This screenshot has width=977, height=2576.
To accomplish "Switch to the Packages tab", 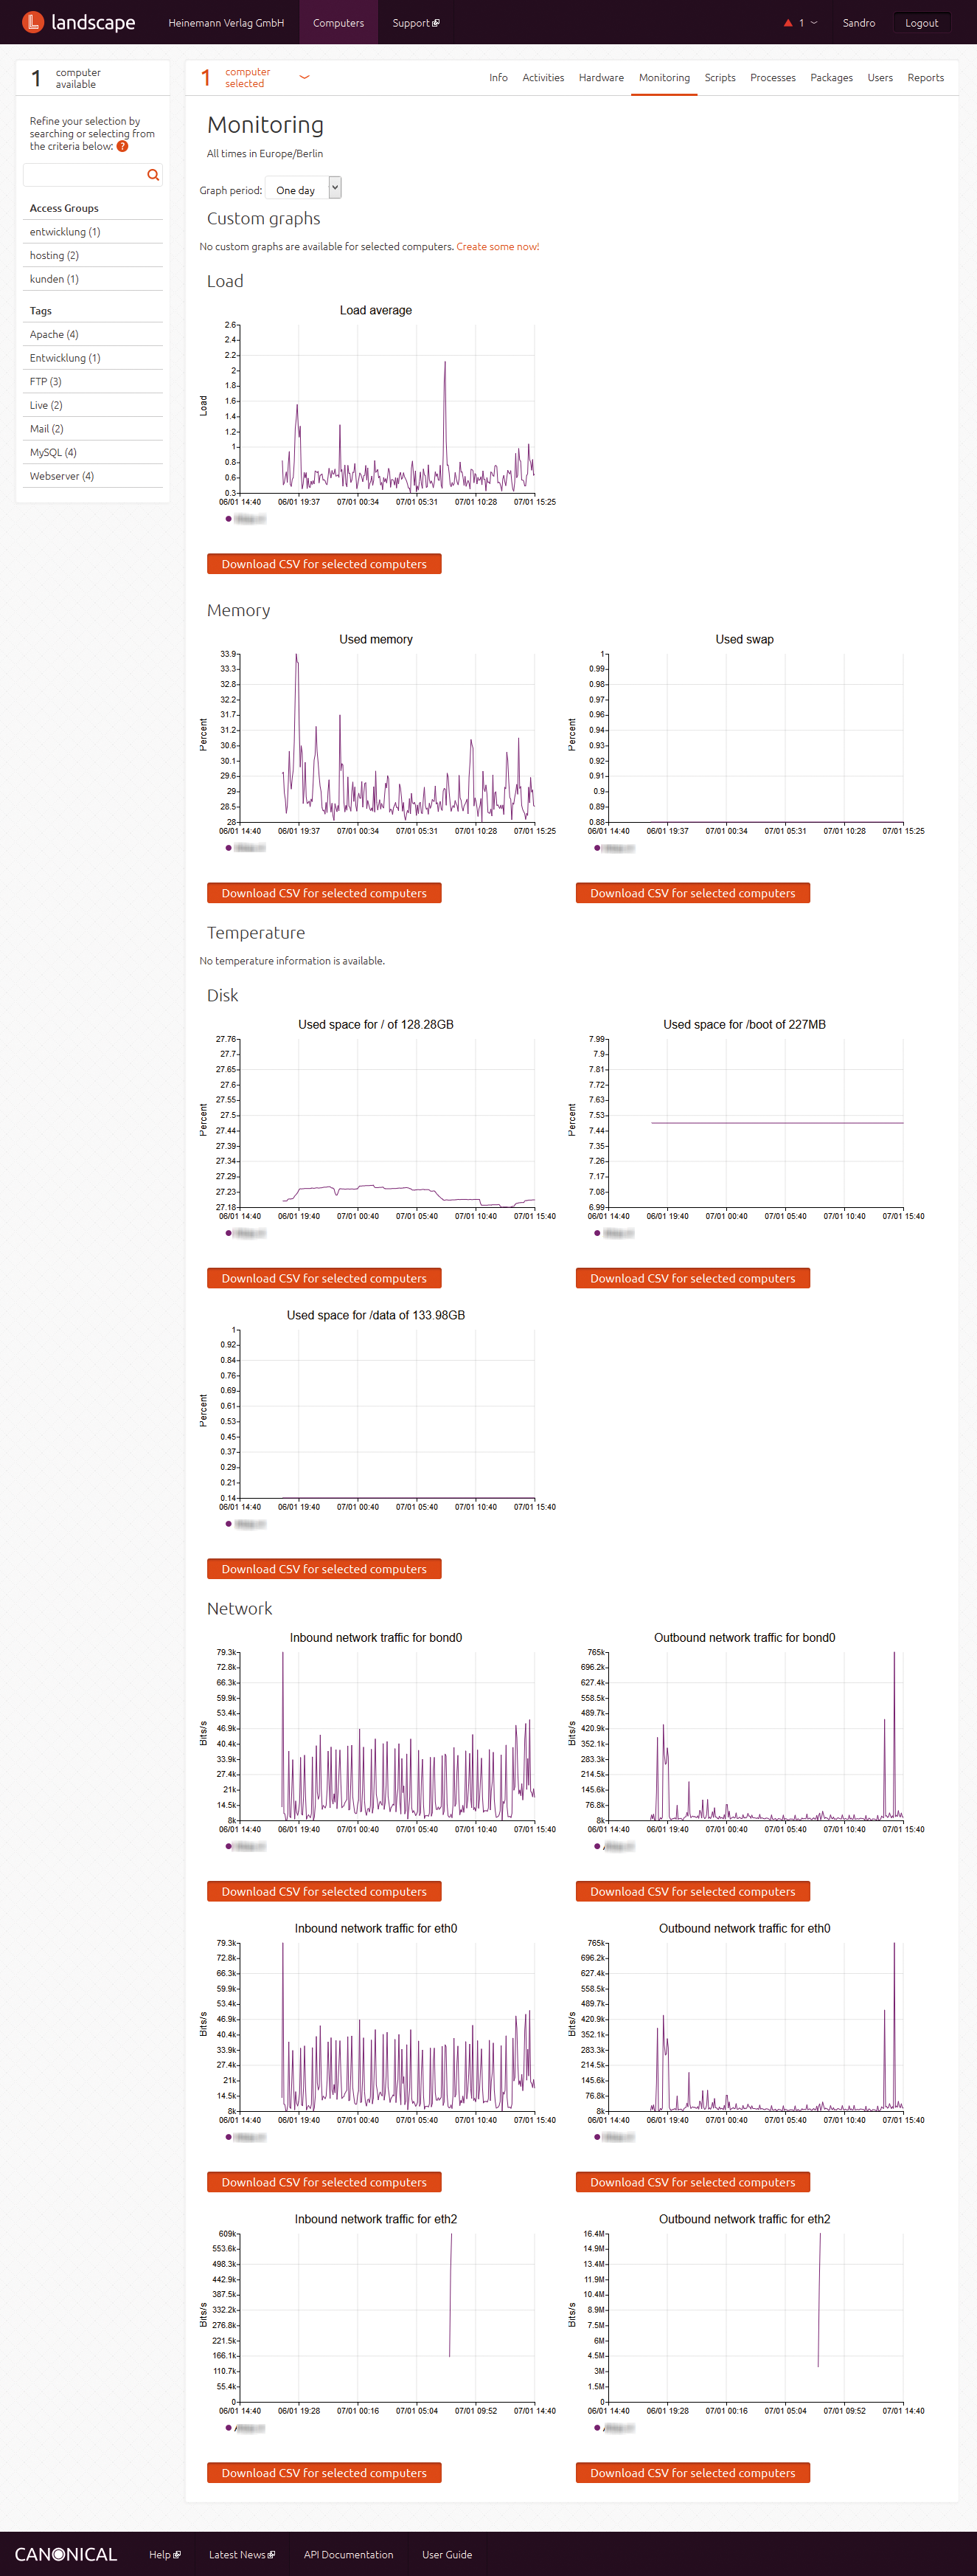I will click(831, 78).
